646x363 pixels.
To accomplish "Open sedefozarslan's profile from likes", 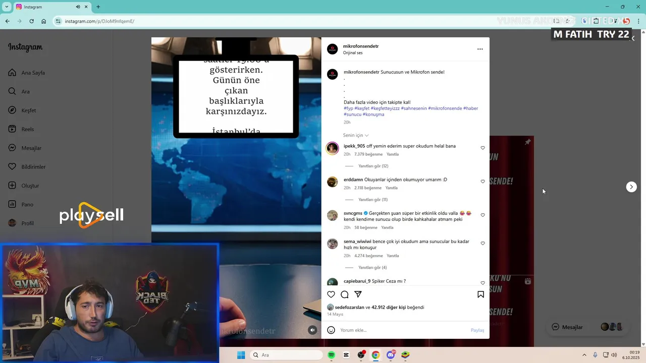I will pos(349,308).
